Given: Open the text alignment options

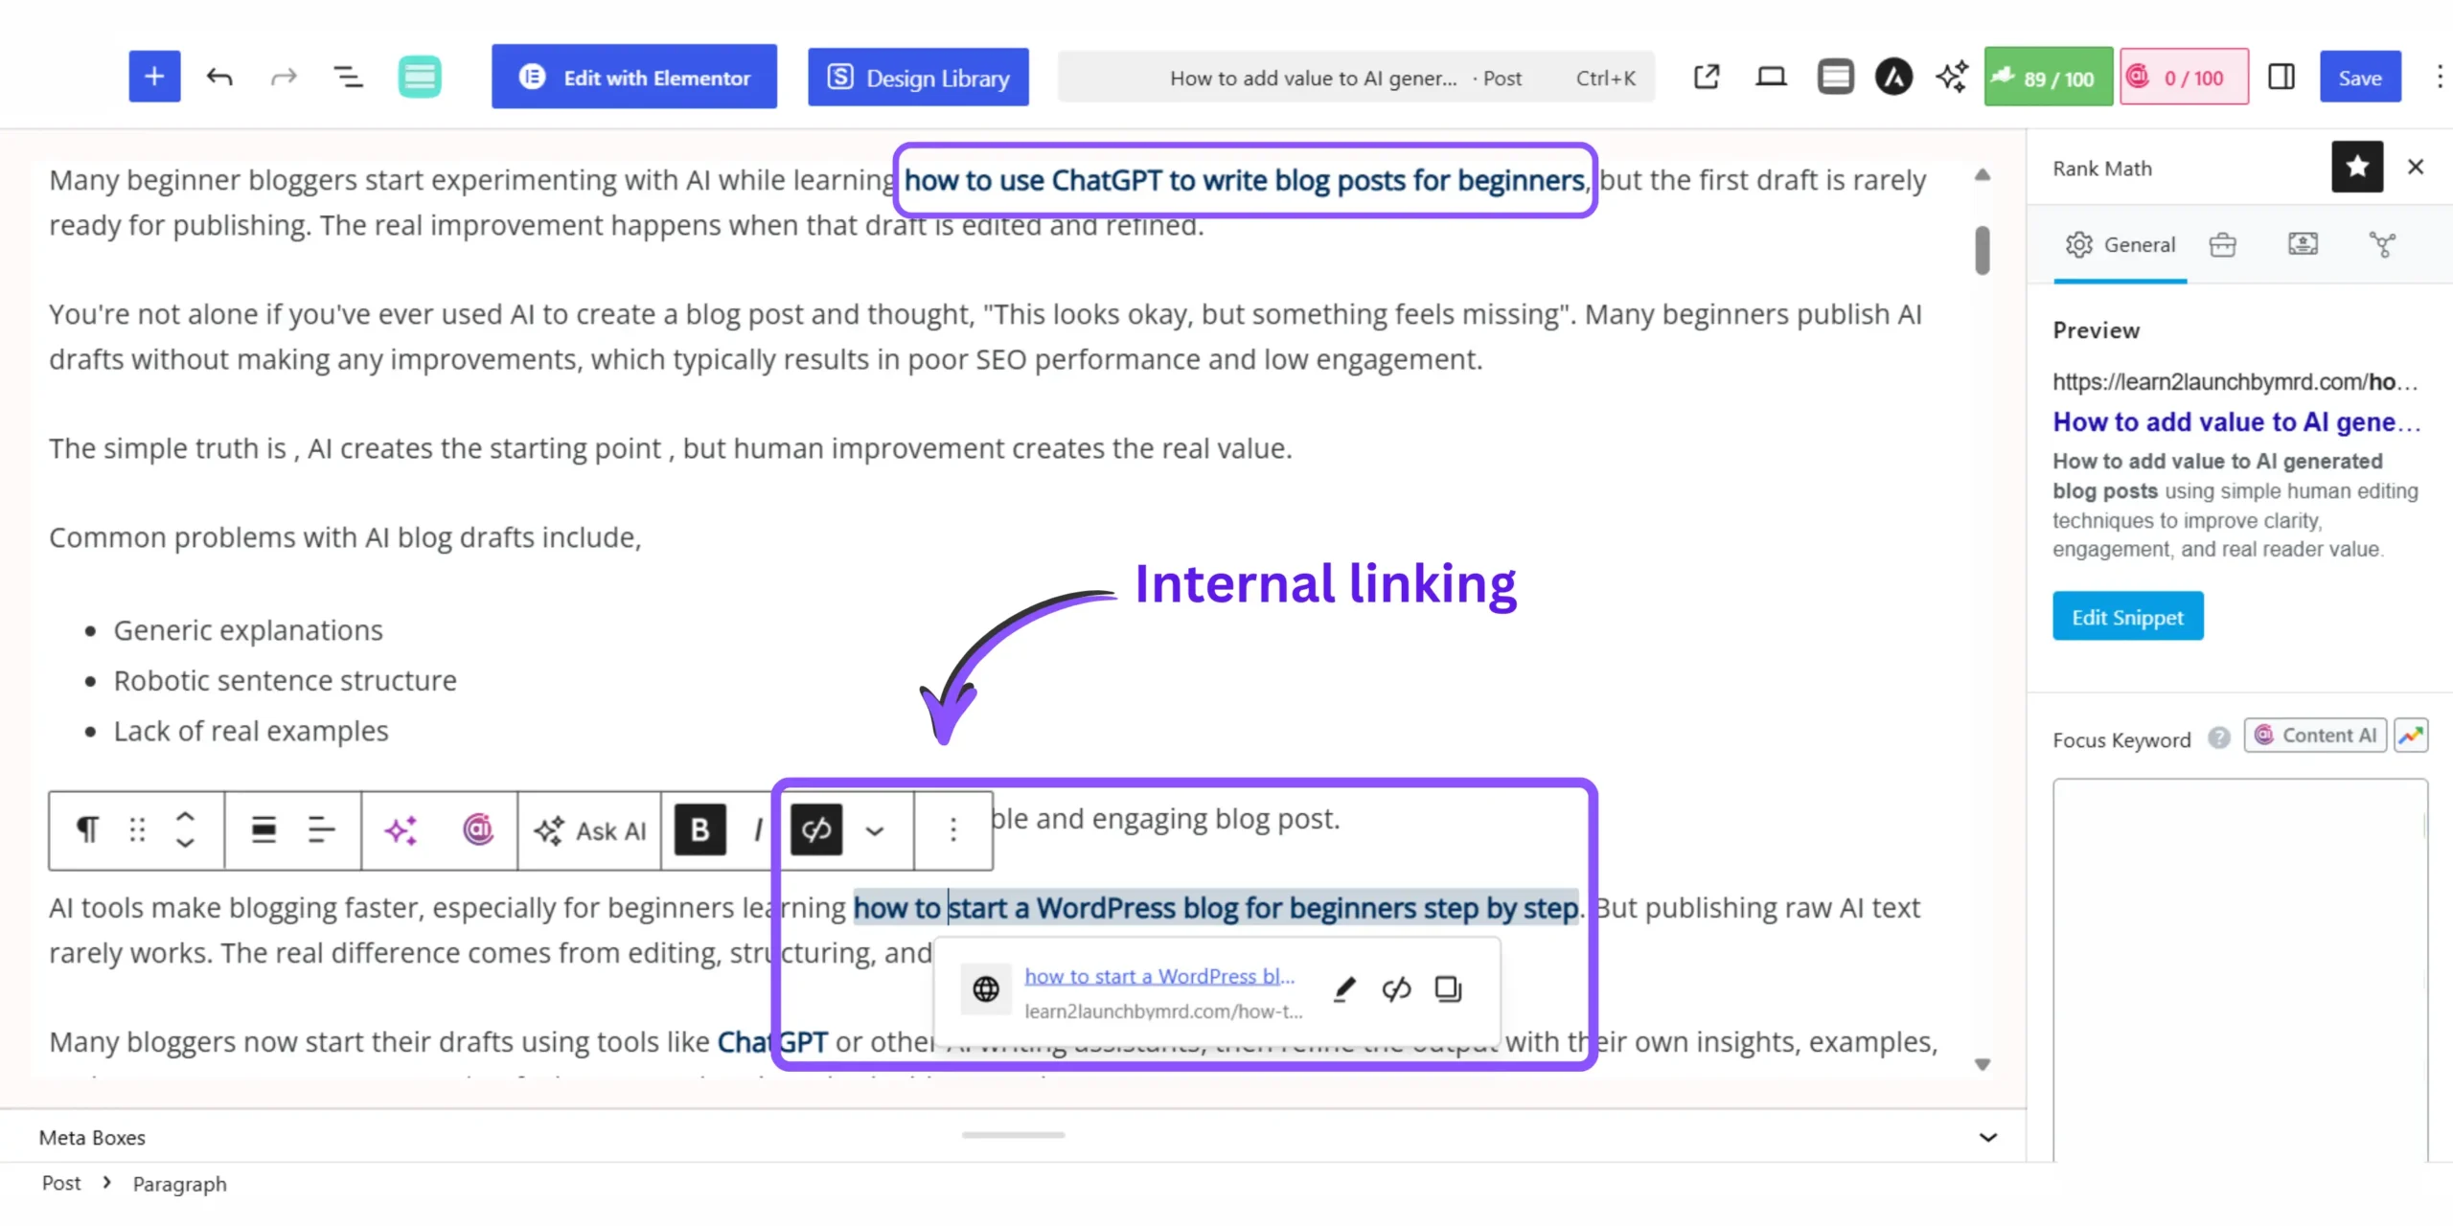Looking at the screenshot, I should (321, 829).
